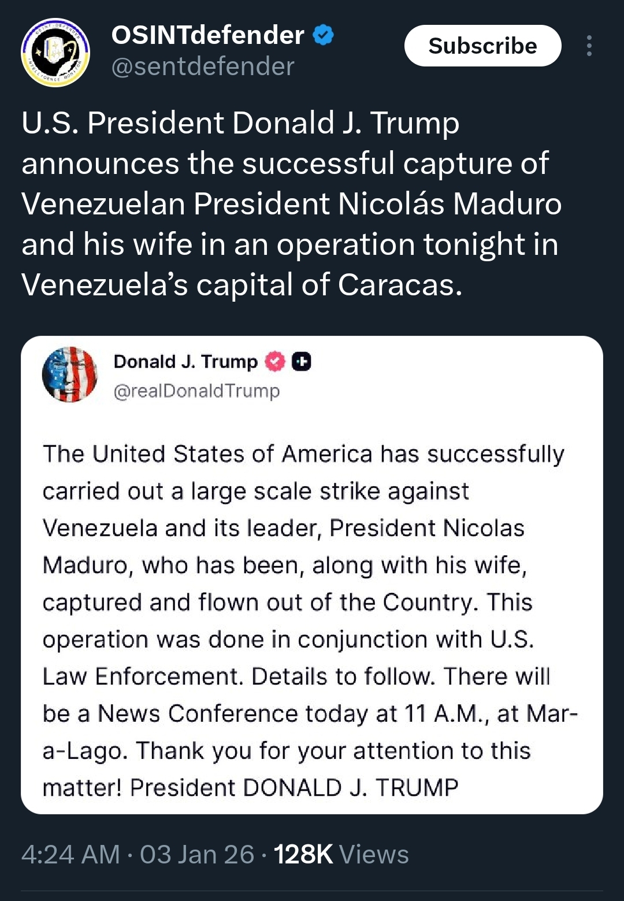Open the 128K Views count
This screenshot has width=624, height=901.
pyautogui.click(x=341, y=854)
